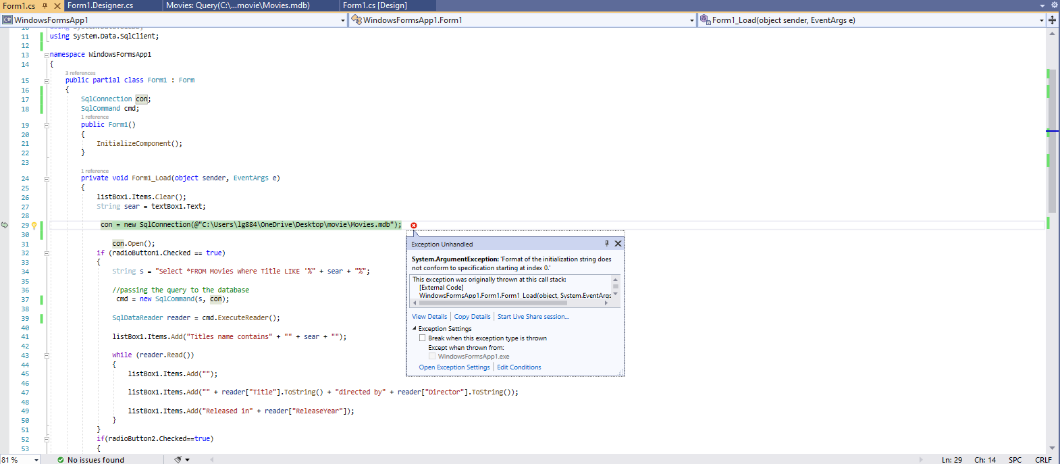1060x464 pixels.
Task: Open the Form1_Load member dropdown
Action: [x=1042, y=20]
